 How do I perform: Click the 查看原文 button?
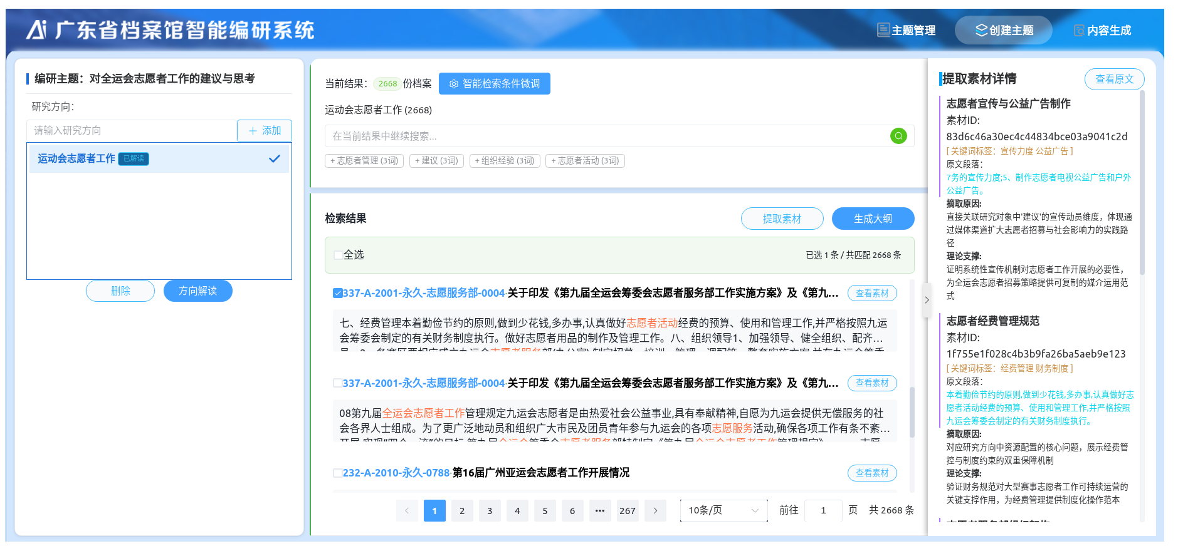pyautogui.click(x=1113, y=79)
